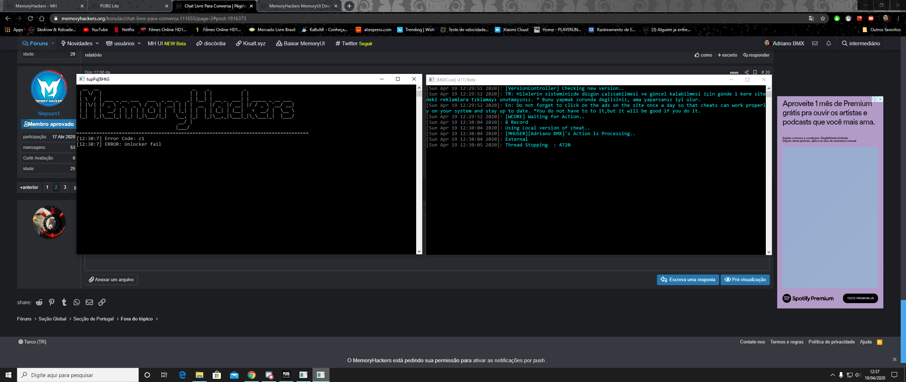Viewport: 906px width, 382px height.
Task: Click the como (like) button on the post
Action: 703,55
